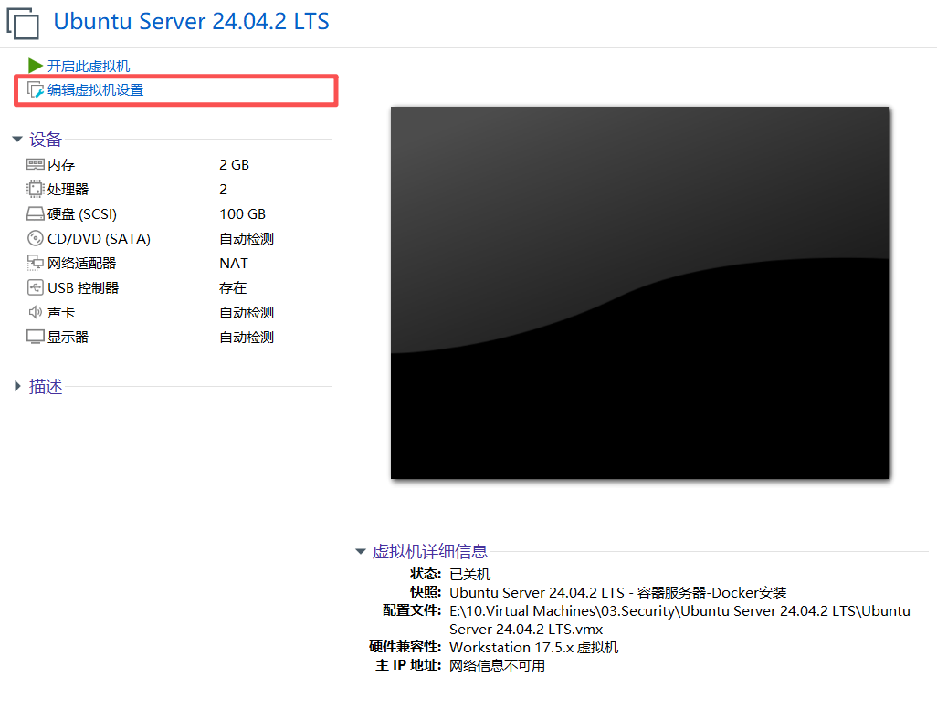Select the 网络适配器 row label
This screenshot has height=708, width=937.
[x=82, y=264]
